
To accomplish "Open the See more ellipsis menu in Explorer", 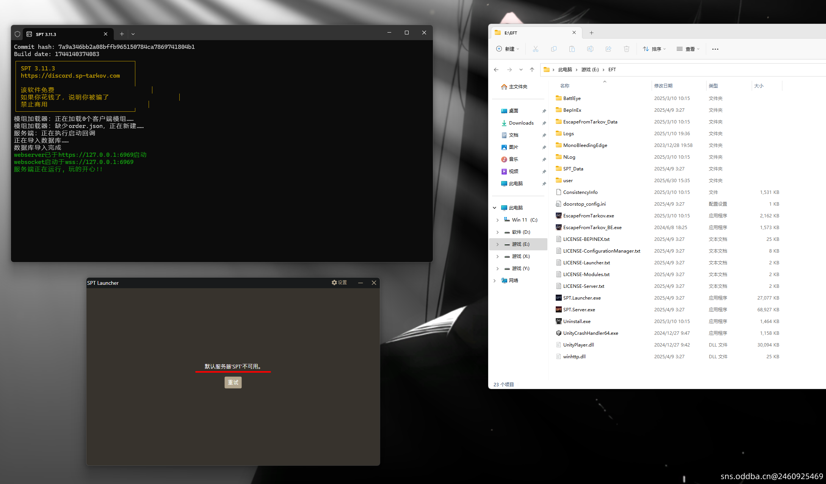I will 715,49.
